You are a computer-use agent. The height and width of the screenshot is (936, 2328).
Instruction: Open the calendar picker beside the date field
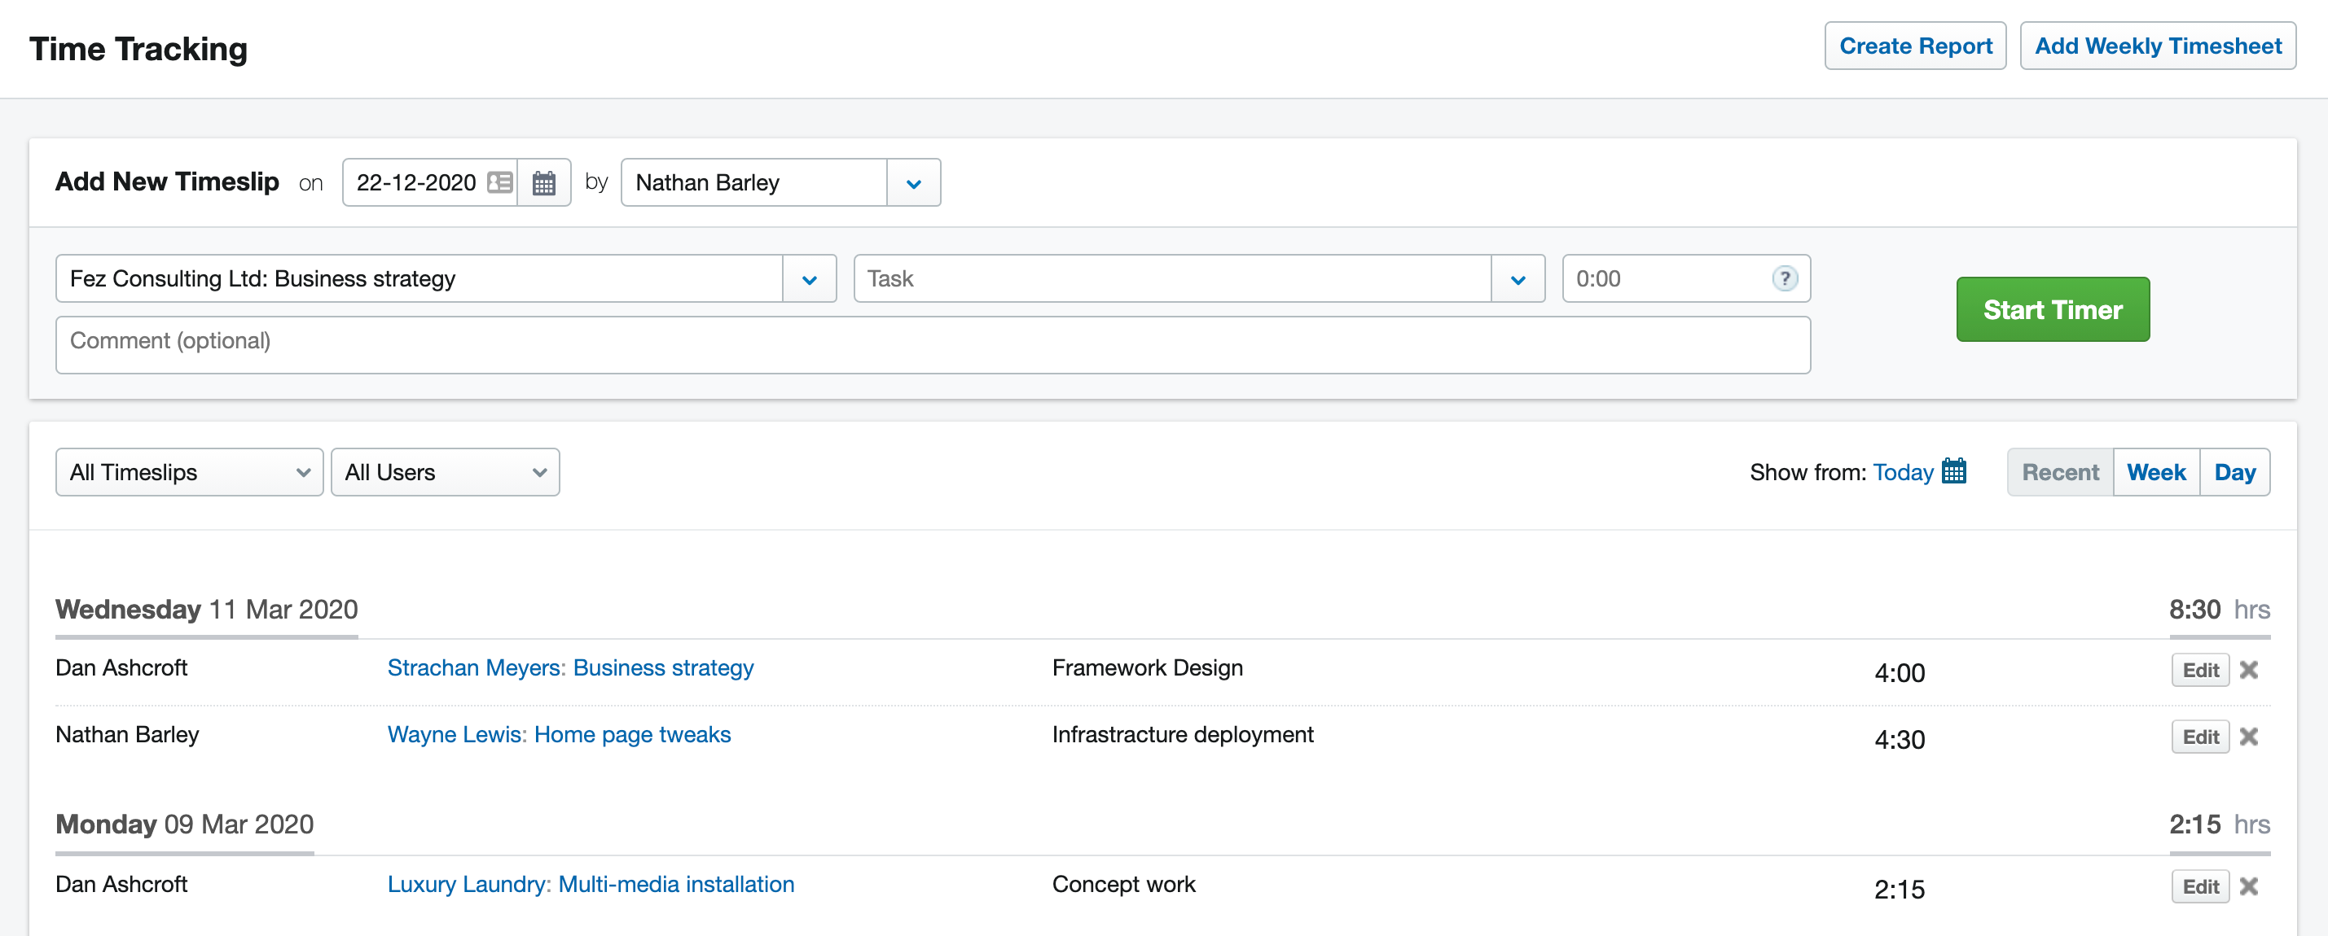point(544,182)
